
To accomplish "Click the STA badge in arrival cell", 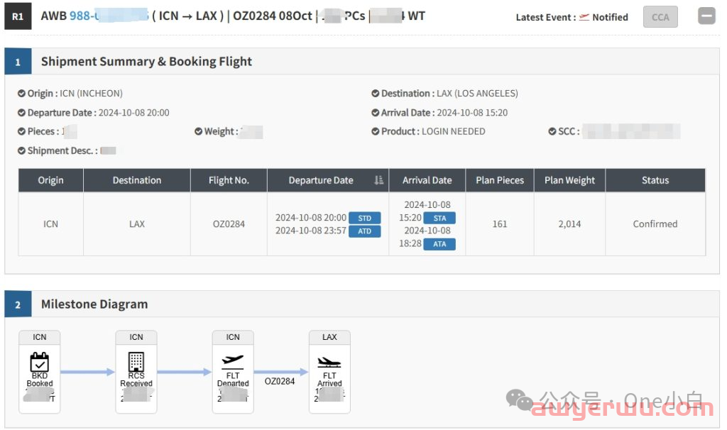I will [439, 218].
